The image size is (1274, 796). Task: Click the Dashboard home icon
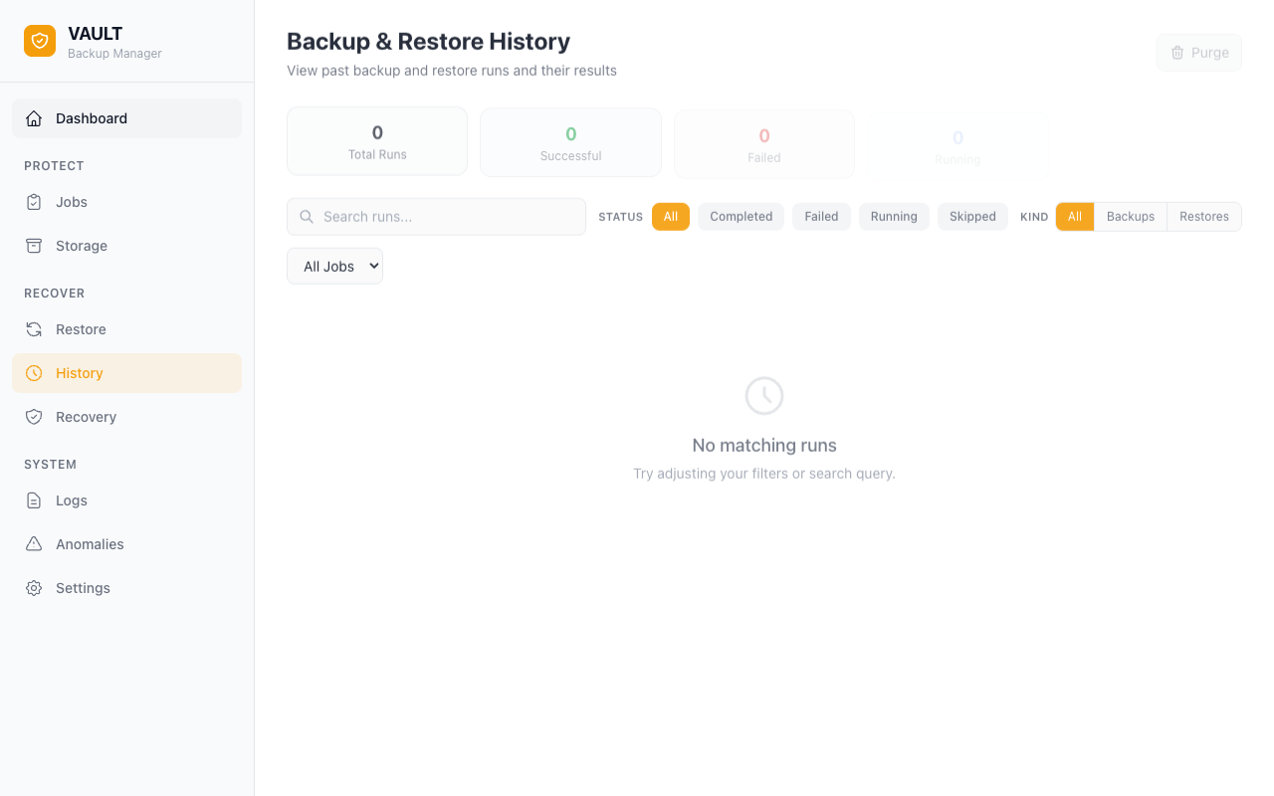(x=34, y=118)
